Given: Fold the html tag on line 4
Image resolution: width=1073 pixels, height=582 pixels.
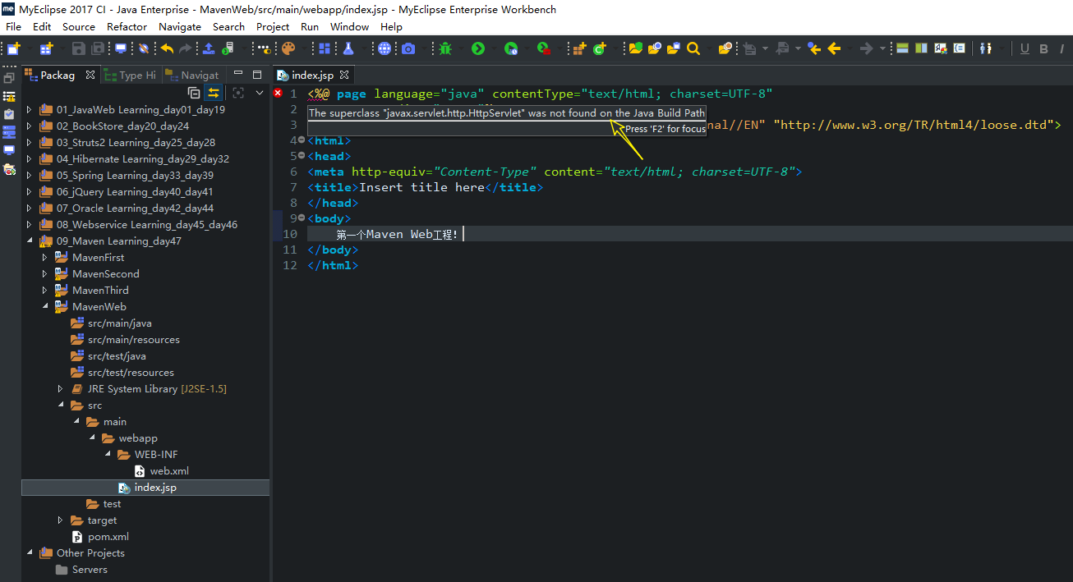Looking at the screenshot, I should (x=302, y=140).
